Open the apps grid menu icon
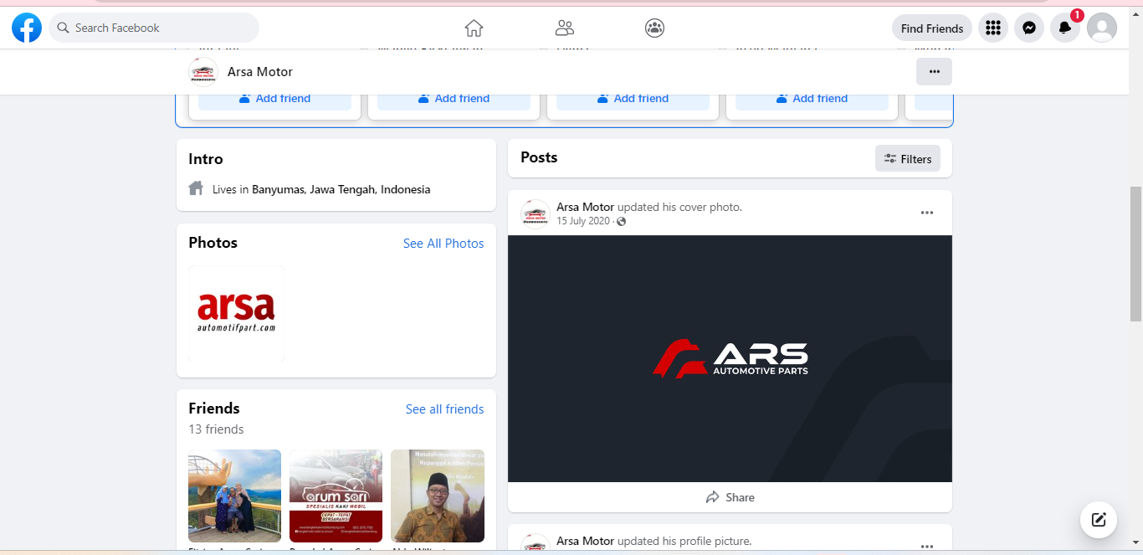Image resolution: width=1143 pixels, height=555 pixels. click(993, 28)
